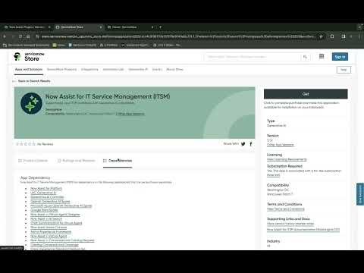Viewport: 364px width, 273px height.
Task: Click the star rating No Reviews
Action: pyautogui.click(x=34, y=144)
